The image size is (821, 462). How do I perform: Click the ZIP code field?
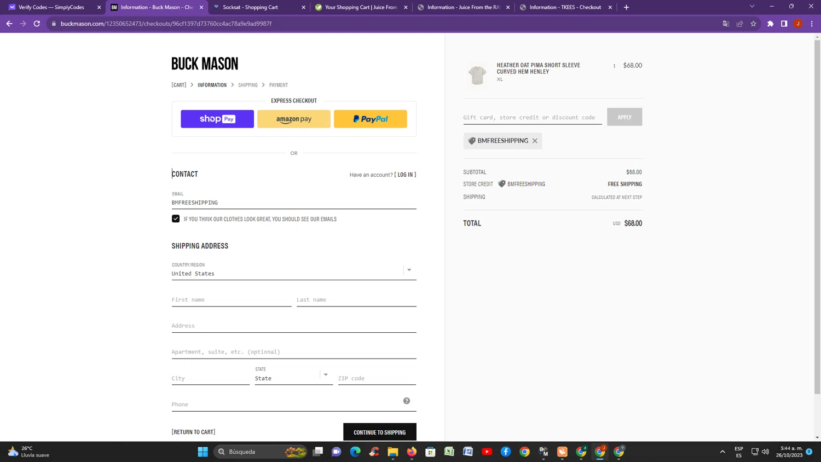[x=377, y=378]
